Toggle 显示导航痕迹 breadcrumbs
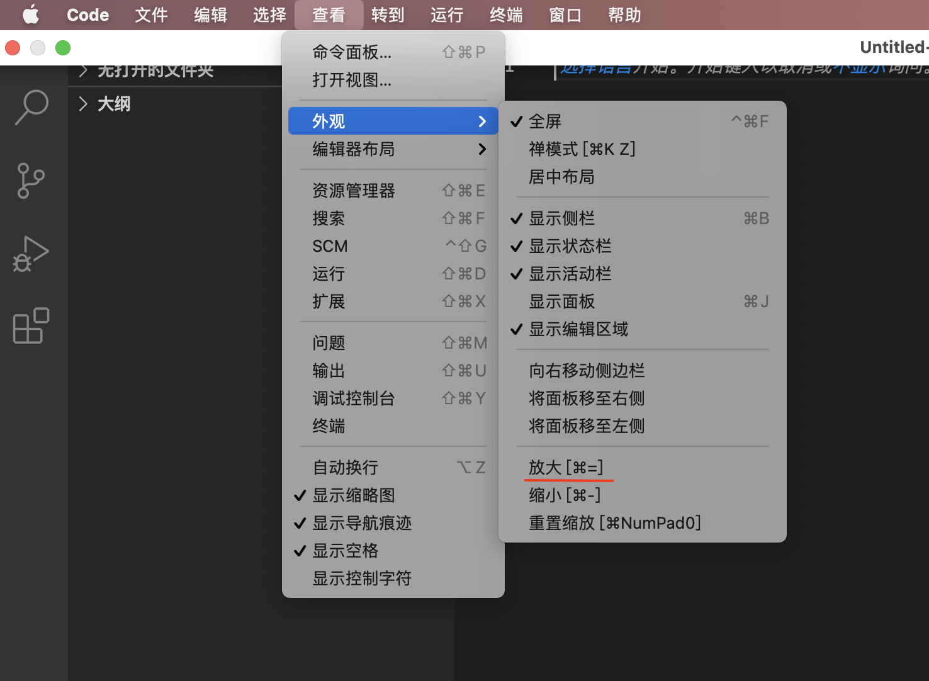The height and width of the screenshot is (681, 929). tap(362, 523)
